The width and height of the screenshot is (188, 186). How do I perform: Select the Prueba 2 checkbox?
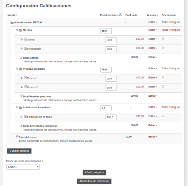[163, 86]
